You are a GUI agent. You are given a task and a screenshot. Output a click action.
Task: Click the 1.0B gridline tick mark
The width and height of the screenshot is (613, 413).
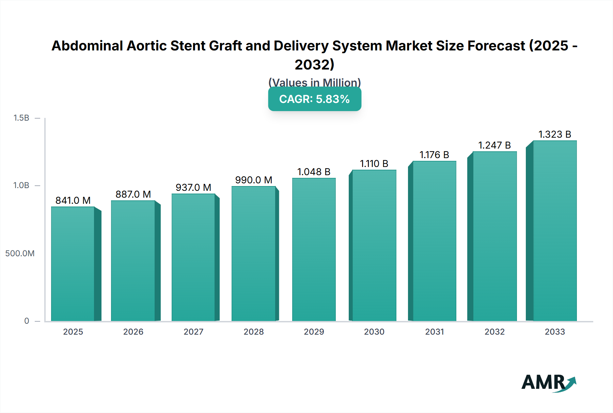(x=37, y=185)
